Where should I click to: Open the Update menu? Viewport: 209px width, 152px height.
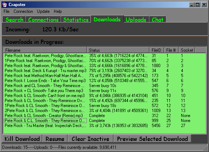[x=43, y=11]
